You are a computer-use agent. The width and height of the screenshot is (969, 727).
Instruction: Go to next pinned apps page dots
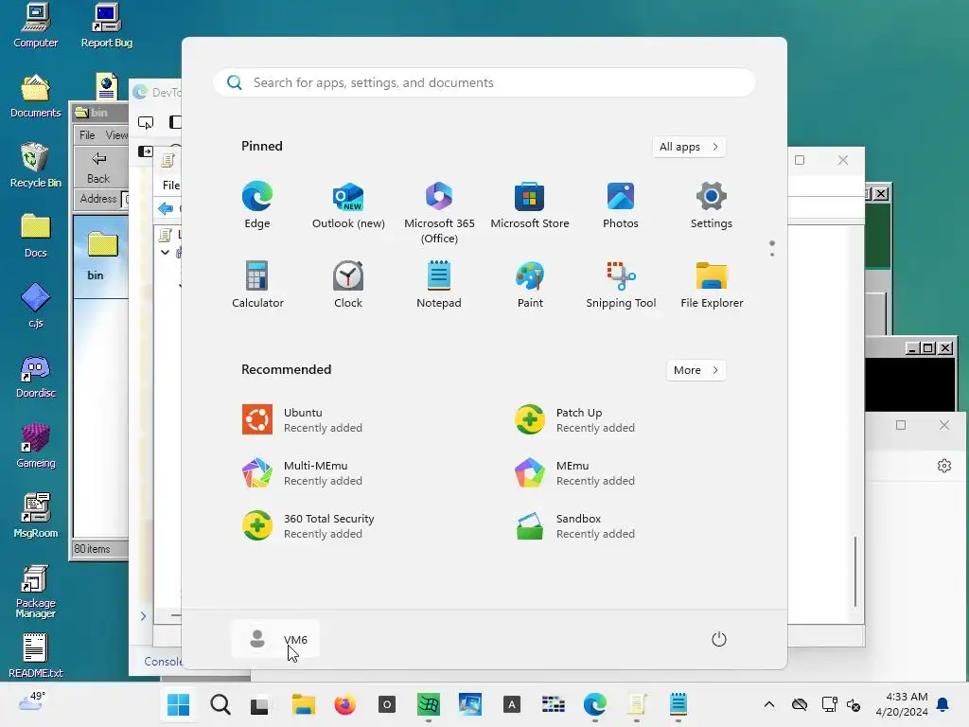pyautogui.click(x=772, y=249)
